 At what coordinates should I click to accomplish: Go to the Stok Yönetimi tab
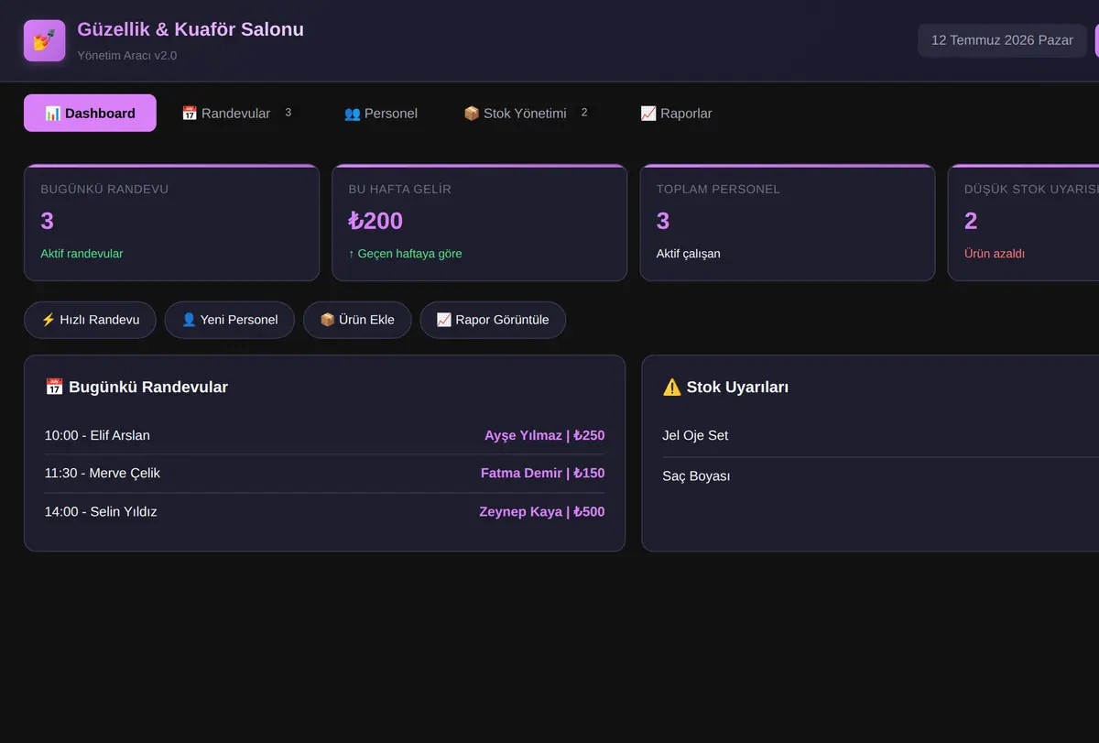coord(527,113)
